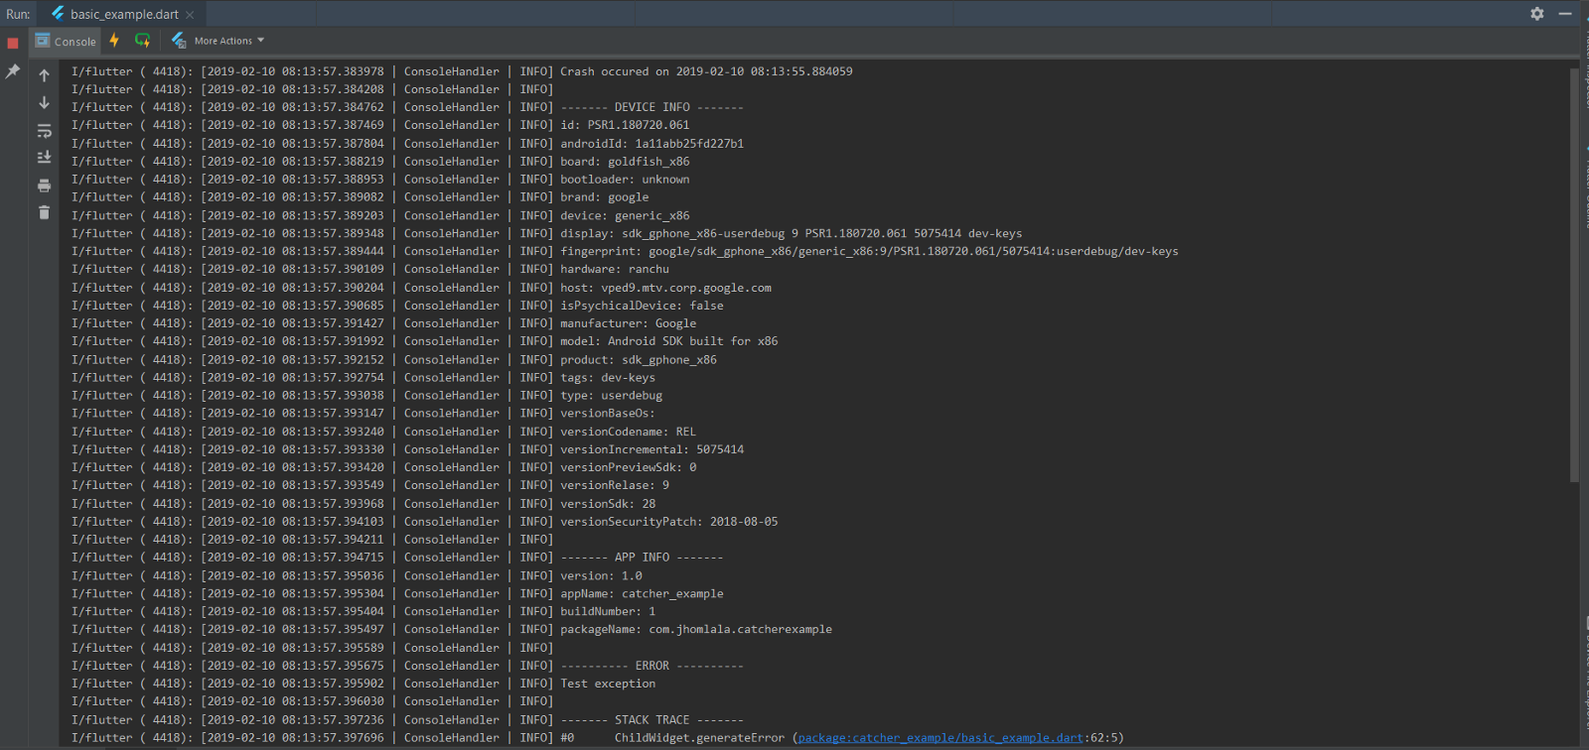The width and height of the screenshot is (1589, 750).
Task: Close the basic_example.dart run tab
Action: [190, 15]
